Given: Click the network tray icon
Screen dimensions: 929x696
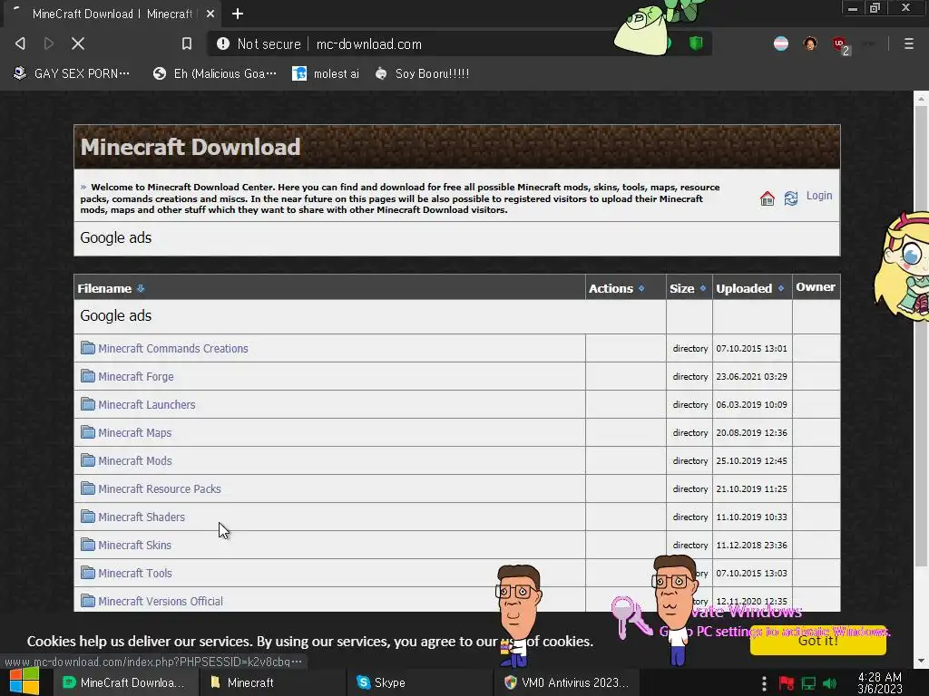Looking at the screenshot, I should tap(808, 683).
